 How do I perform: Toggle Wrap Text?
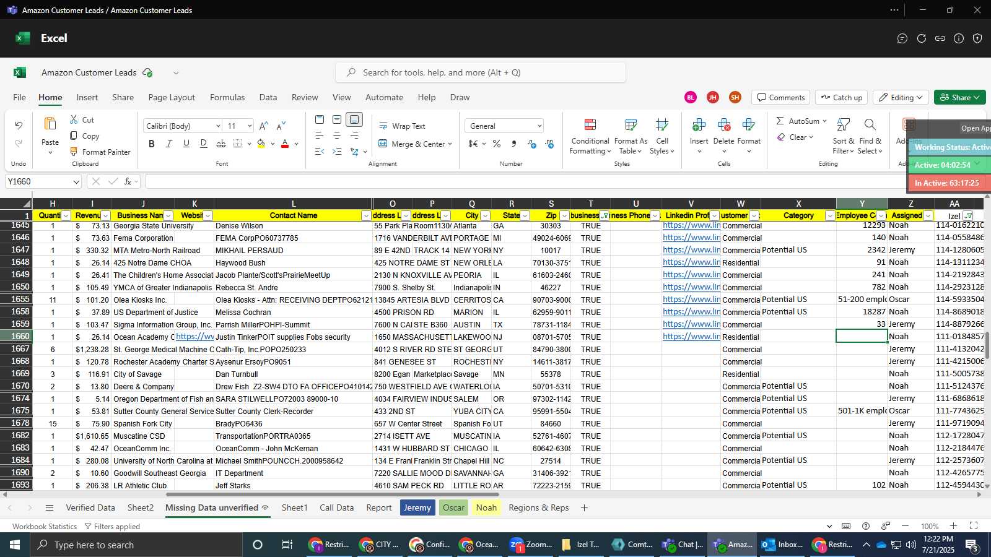pos(402,126)
